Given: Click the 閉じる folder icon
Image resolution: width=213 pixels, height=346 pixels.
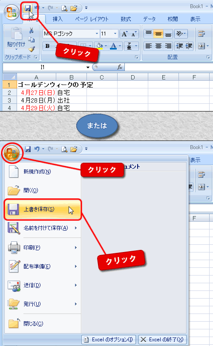Looking at the screenshot, I should [x=14, y=323].
